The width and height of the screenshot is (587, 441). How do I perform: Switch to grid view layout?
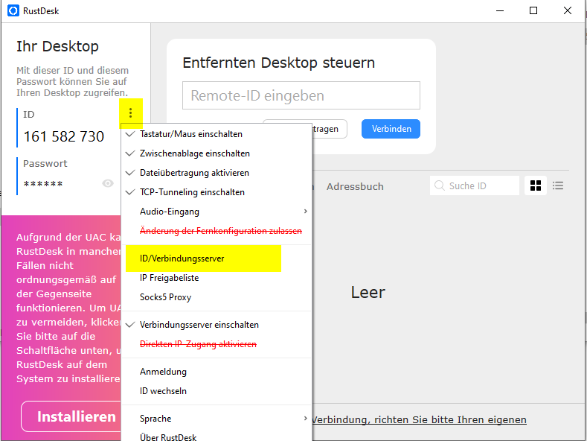pos(534,185)
